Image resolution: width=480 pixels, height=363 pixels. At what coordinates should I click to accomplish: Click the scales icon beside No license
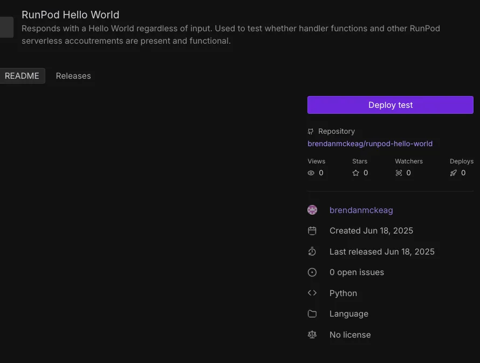[x=312, y=334]
